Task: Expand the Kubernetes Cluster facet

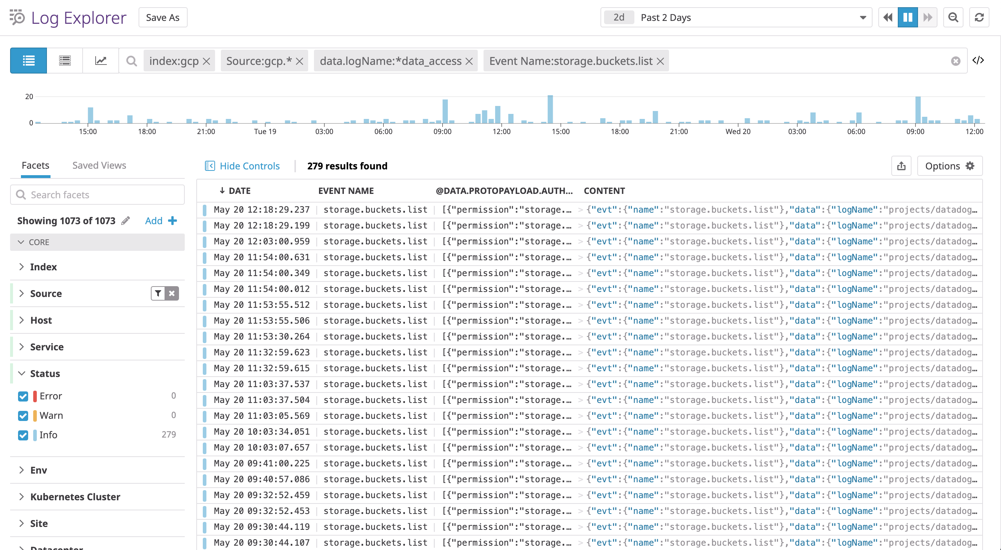Action: tap(75, 496)
